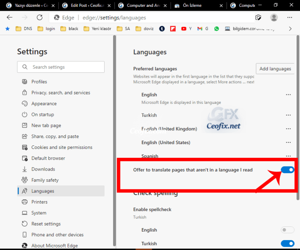The image size is (300, 250).
Task: Click the settings sidebar scrollbar
Action: click(x=114, y=141)
